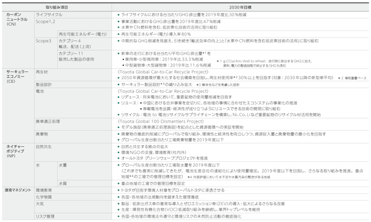Viewport: 371px width, 222px height.
Task: Select the '化学物質' row label
Action: pos(43,197)
